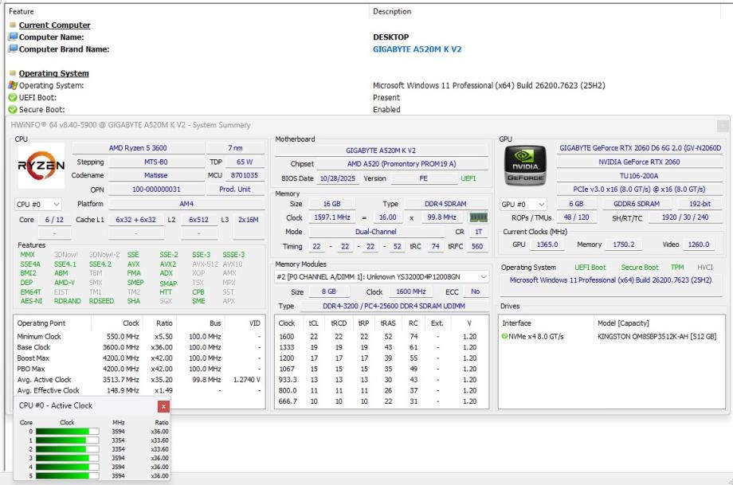Click the green UEFI label beside BIOS version
The image size is (733, 485).
click(468, 178)
